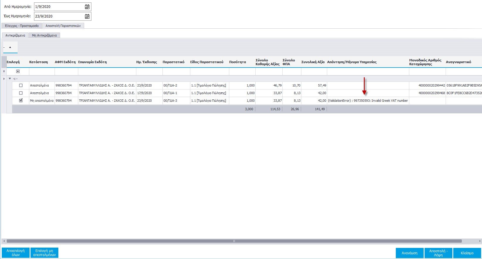Click the Από Ημερομηνία date input field

tap(59, 7)
